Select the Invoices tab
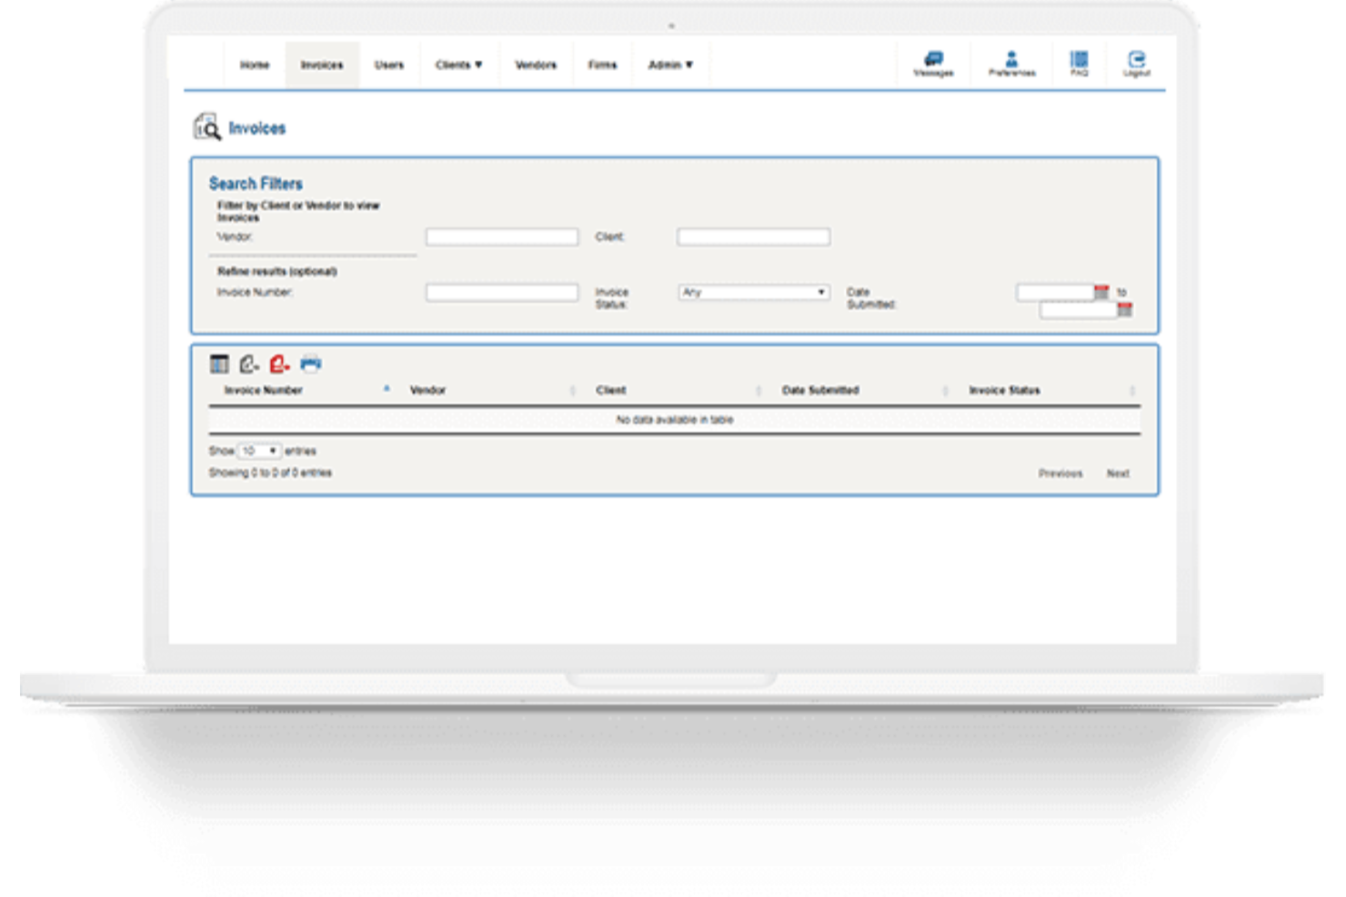This screenshot has height=897, width=1346. pyautogui.click(x=322, y=65)
